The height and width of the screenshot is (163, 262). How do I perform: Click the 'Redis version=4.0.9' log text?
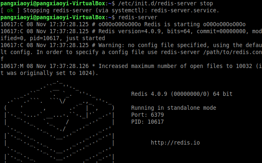(x=130, y=31)
